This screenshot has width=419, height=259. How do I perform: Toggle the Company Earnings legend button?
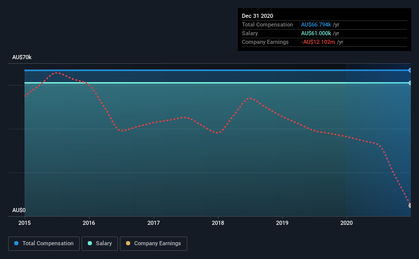[154, 244]
